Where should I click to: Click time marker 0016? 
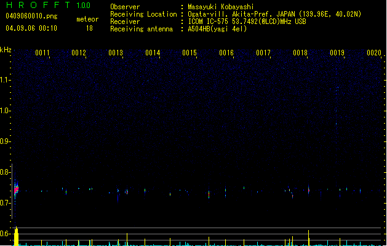tap(226, 53)
